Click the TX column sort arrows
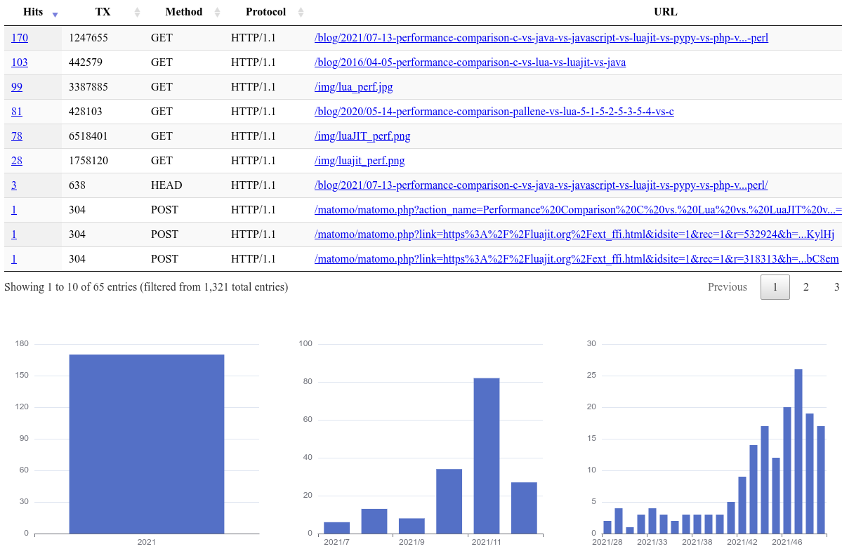The width and height of the screenshot is (842, 549). pyautogui.click(x=137, y=13)
